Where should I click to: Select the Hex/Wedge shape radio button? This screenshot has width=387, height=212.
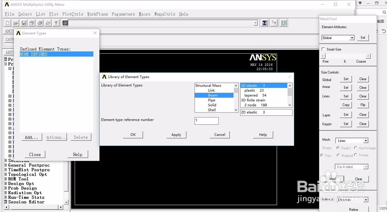(355, 148)
